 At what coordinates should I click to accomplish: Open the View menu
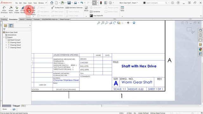pos(25,3)
